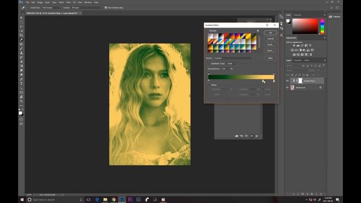Select the Lasso tool
The height and width of the screenshot is (203, 361).
[x=21, y=27]
